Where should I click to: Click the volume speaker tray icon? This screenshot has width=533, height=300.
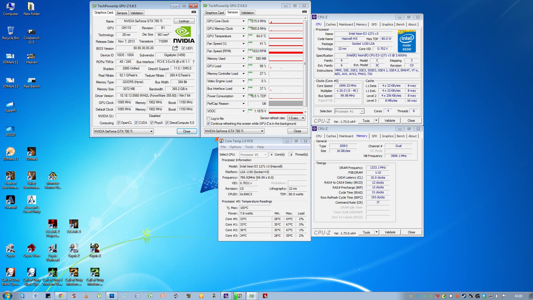click(497, 296)
